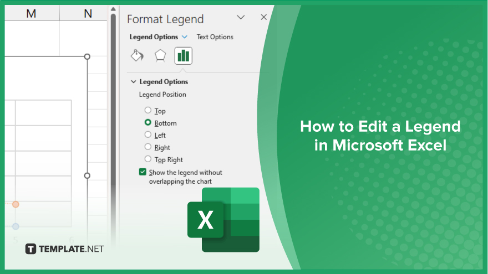This screenshot has width=488, height=274.
Task: Collapse the Legend Options section
Action: click(x=134, y=82)
